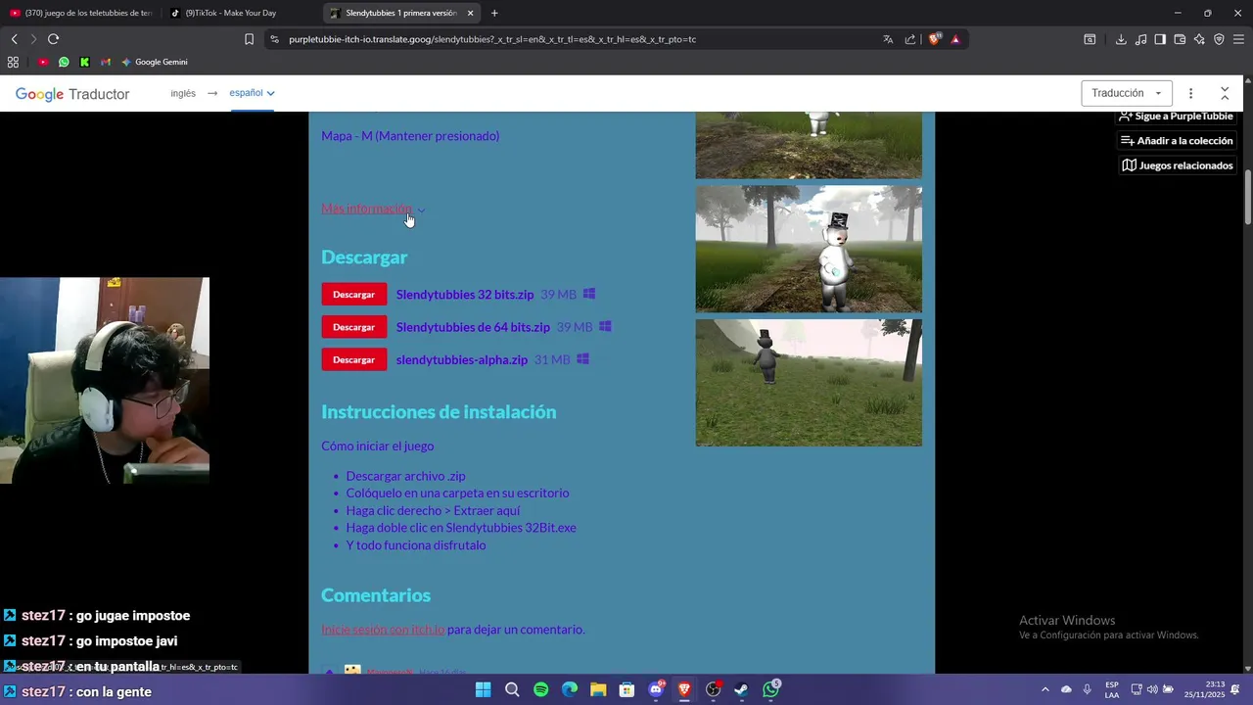This screenshot has height=705, width=1253.
Task: Open the Brave Wallet icon
Action: tap(1180, 39)
